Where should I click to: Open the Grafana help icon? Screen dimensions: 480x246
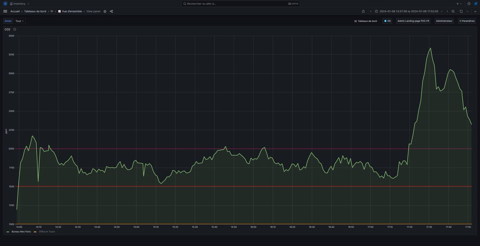468,3
